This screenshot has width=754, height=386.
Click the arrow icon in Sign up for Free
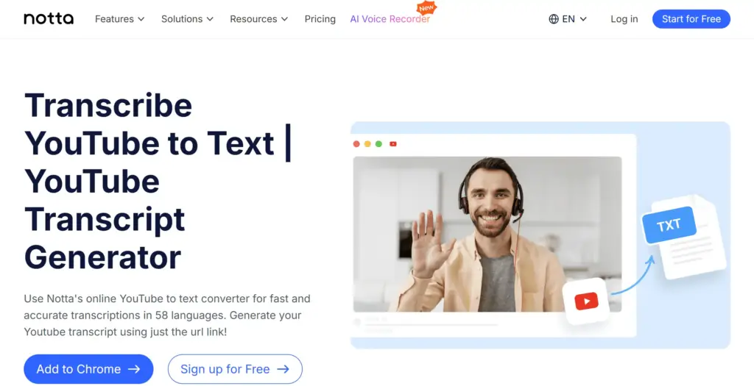pyautogui.click(x=283, y=368)
